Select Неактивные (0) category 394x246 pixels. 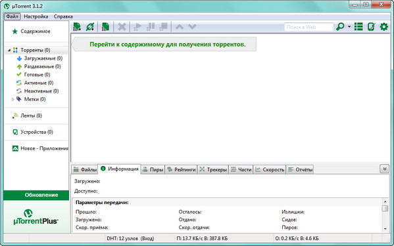pos(41,91)
